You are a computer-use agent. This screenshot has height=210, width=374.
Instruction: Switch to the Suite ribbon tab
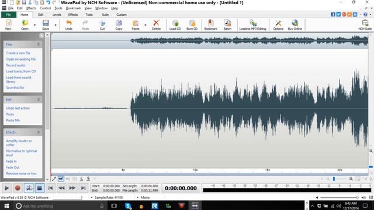click(x=105, y=15)
